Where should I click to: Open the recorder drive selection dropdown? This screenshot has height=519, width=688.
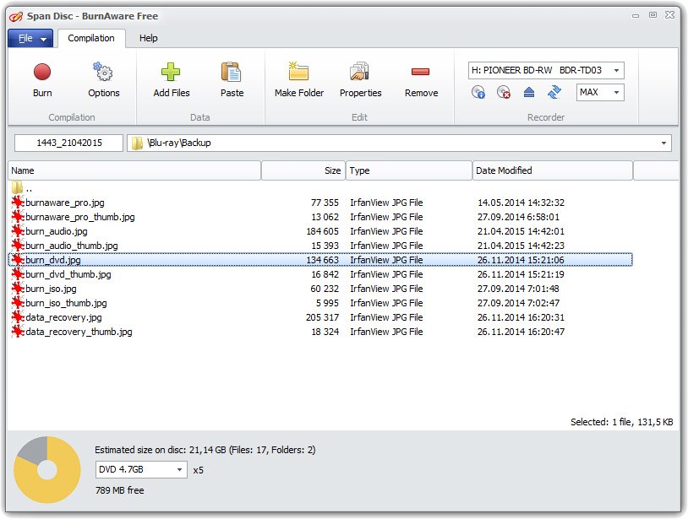pyautogui.click(x=618, y=70)
